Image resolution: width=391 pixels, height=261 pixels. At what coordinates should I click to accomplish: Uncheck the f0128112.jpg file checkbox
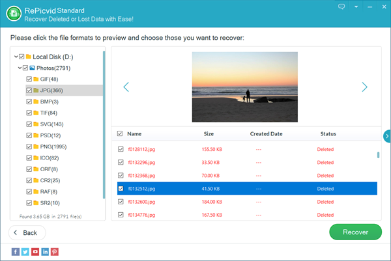coord(121,149)
